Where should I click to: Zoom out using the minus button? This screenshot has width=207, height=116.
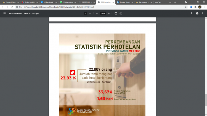click(97, 13)
